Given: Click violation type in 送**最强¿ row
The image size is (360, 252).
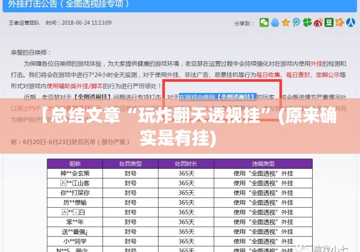Looking at the screenshot, I should [x=263, y=231].
